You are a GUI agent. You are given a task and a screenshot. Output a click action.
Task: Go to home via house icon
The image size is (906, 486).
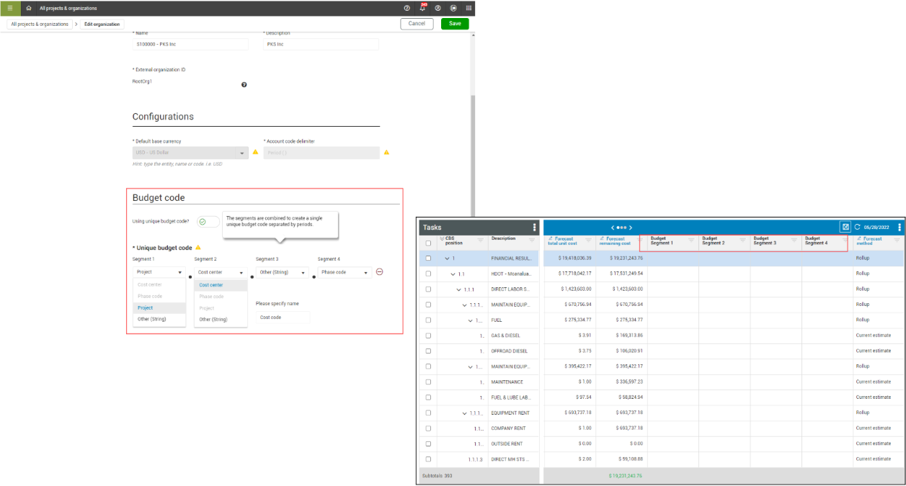pos(28,8)
